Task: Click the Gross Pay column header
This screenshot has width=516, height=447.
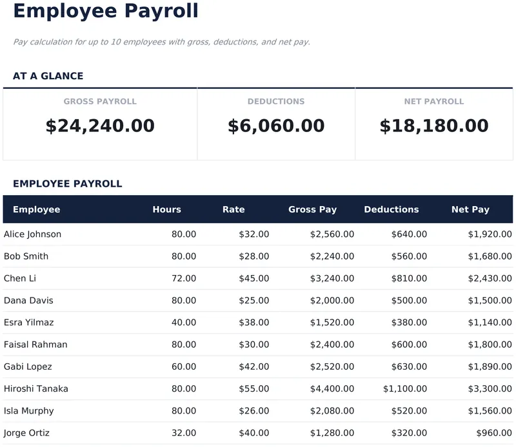Action: pos(313,209)
